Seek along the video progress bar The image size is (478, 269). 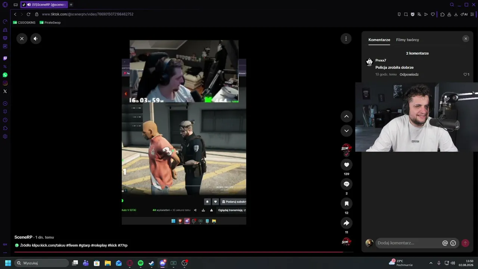[x=183, y=252]
